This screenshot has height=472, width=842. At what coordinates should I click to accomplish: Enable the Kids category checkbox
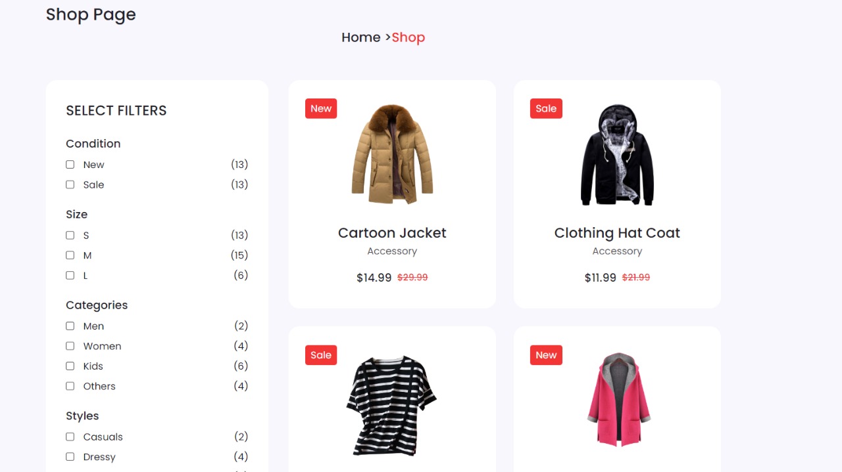tap(70, 366)
